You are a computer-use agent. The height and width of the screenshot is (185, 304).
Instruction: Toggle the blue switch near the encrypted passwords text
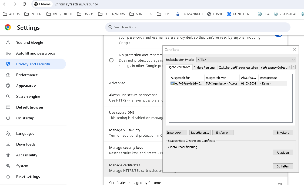point(278,35)
